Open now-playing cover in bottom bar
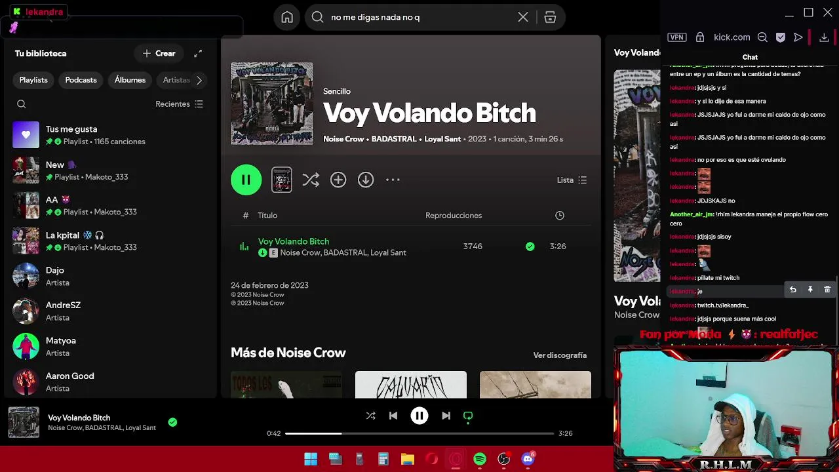Screen dimensions: 839x472 [x=24, y=423]
